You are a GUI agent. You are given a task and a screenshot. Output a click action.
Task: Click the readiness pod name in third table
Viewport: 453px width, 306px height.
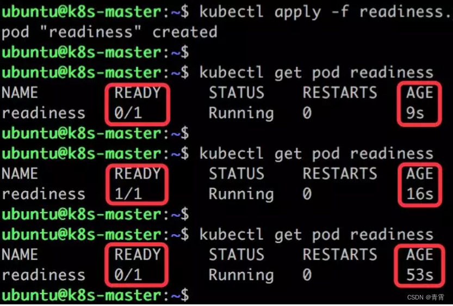(x=44, y=275)
